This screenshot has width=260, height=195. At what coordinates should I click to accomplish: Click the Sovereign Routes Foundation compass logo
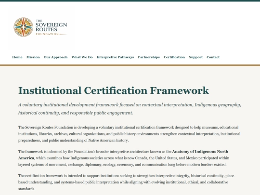pos(24,27)
